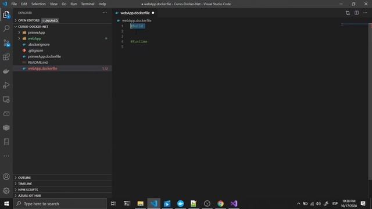Expand the primerApp folder
The image size is (372, 209).
19,33
